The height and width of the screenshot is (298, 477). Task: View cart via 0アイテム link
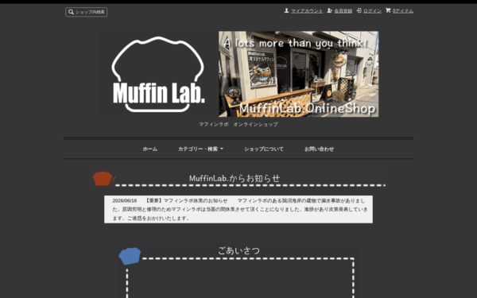point(403,11)
